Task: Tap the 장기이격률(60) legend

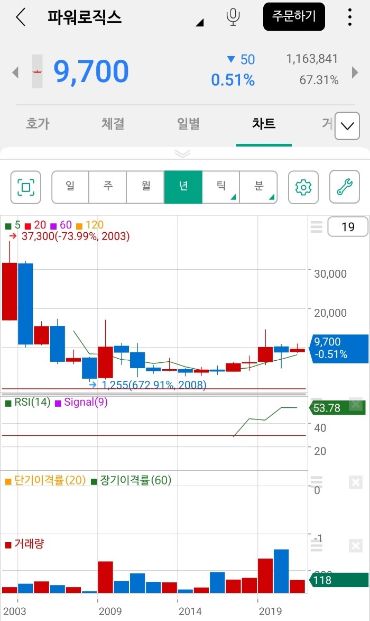Action: point(132,480)
